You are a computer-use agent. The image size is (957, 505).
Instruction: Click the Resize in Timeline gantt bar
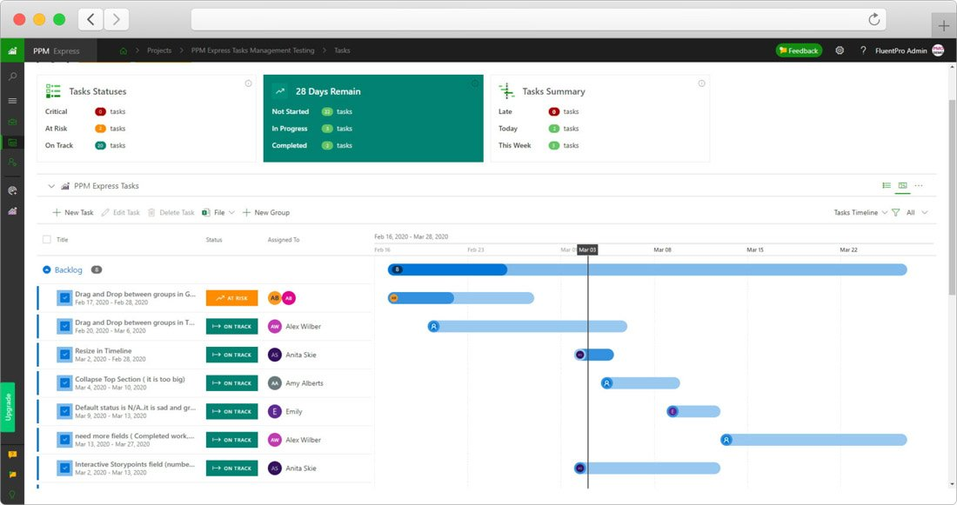pos(594,355)
